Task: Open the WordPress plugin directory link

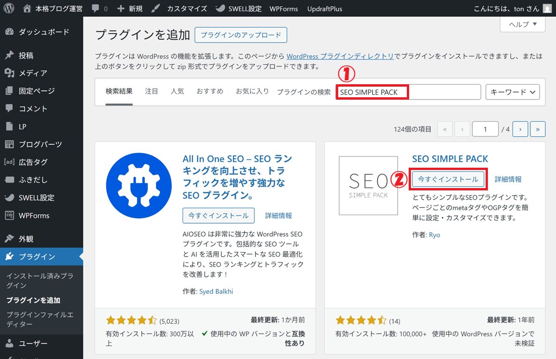Action: (340, 56)
